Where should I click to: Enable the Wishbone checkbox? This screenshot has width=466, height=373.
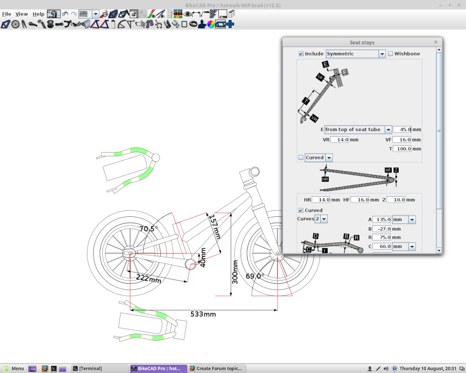tap(390, 54)
